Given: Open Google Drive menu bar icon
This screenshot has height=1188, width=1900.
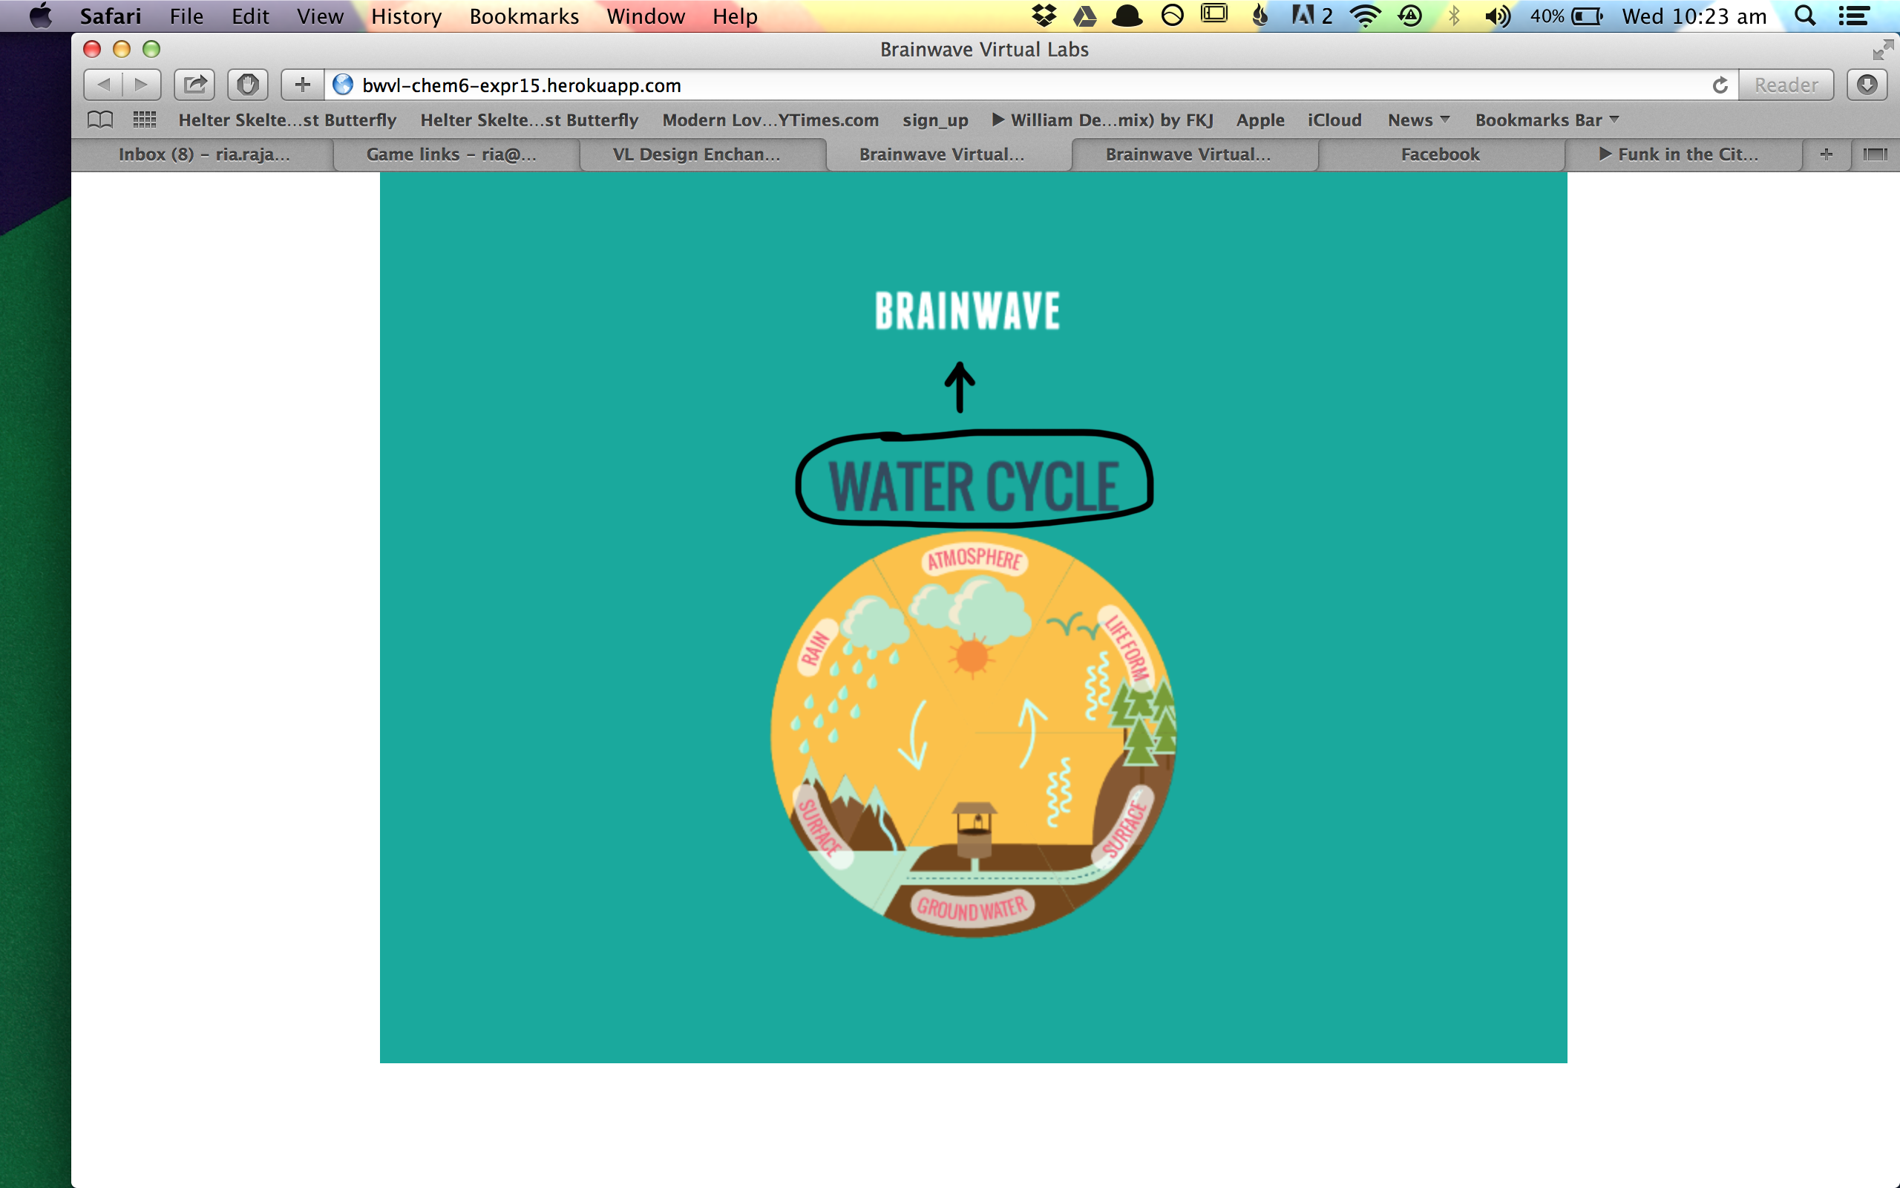Looking at the screenshot, I should [1085, 16].
